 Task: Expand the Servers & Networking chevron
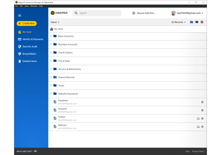51,69
